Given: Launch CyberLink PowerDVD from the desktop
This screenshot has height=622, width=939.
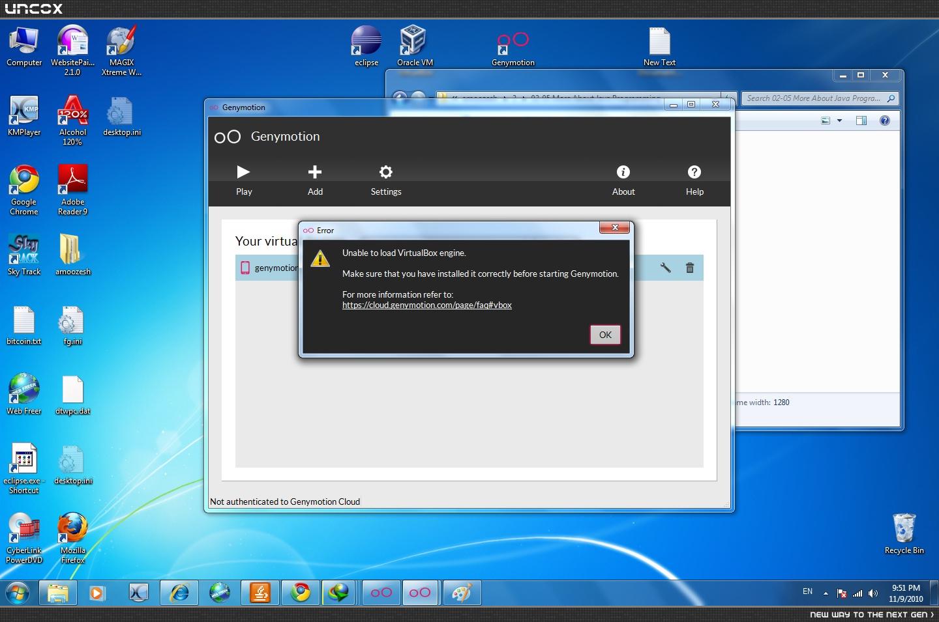Looking at the screenshot, I should (24, 539).
